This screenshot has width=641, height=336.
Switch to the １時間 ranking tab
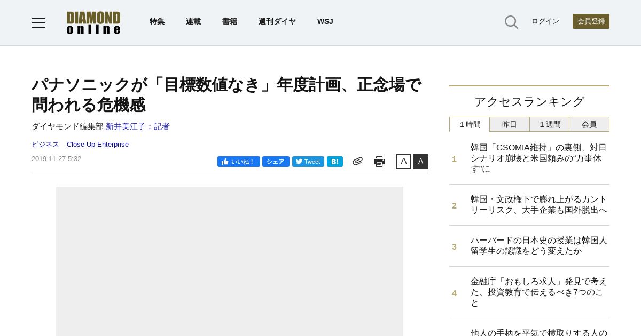[x=470, y=124]
